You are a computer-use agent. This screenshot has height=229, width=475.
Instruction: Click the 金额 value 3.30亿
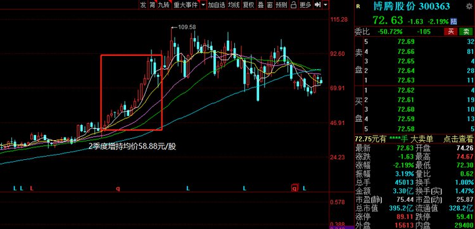403,191
